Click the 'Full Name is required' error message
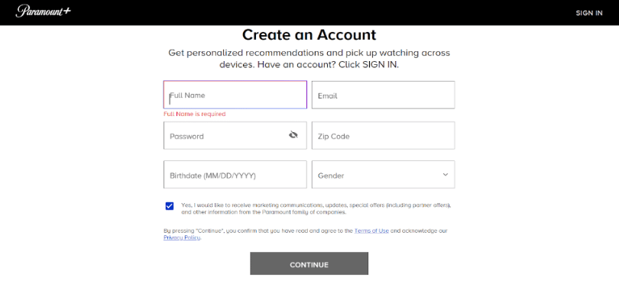Viewport: 619px width, 284px height. click(195, 114)
